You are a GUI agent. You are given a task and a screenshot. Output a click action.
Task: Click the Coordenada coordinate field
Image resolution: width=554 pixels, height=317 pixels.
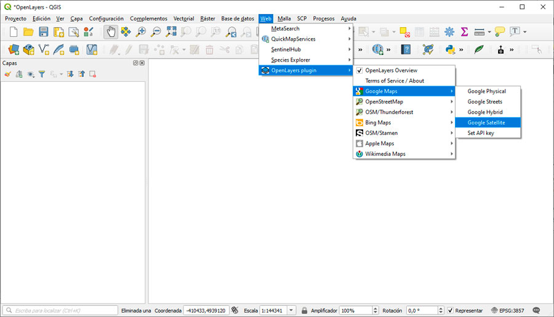(206, 311)
